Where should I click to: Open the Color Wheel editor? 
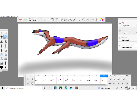click(x=101, y=20)
